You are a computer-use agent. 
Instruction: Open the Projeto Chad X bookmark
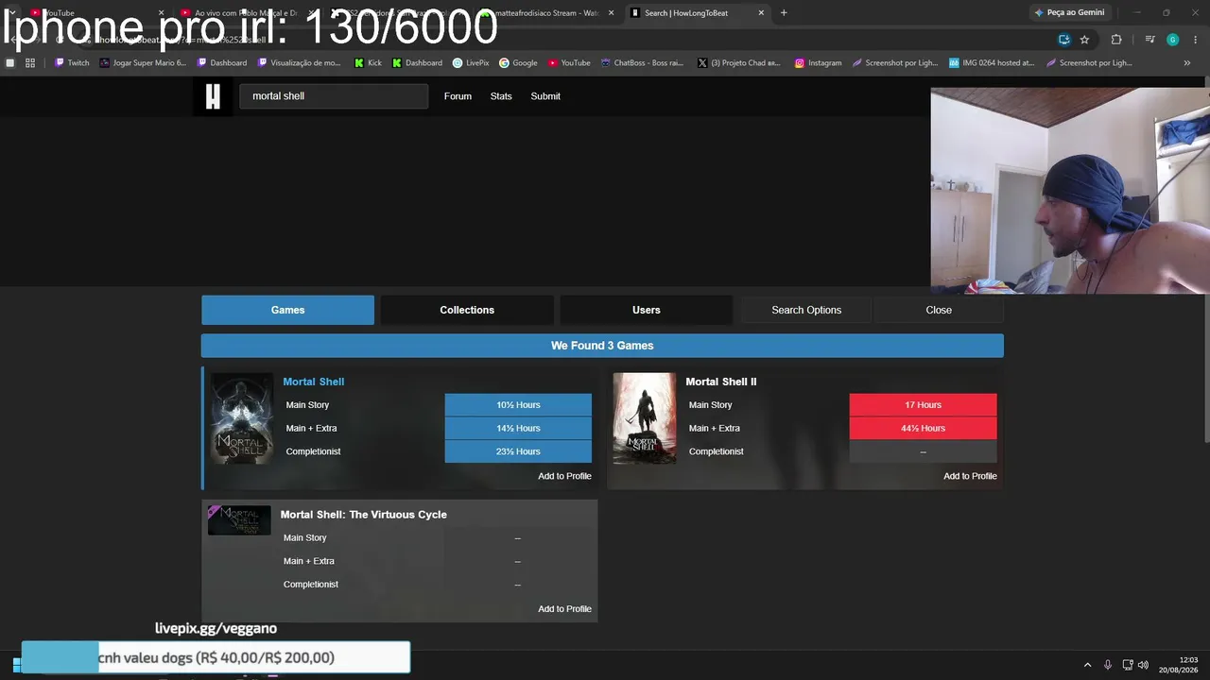click(x=739, y=63)
